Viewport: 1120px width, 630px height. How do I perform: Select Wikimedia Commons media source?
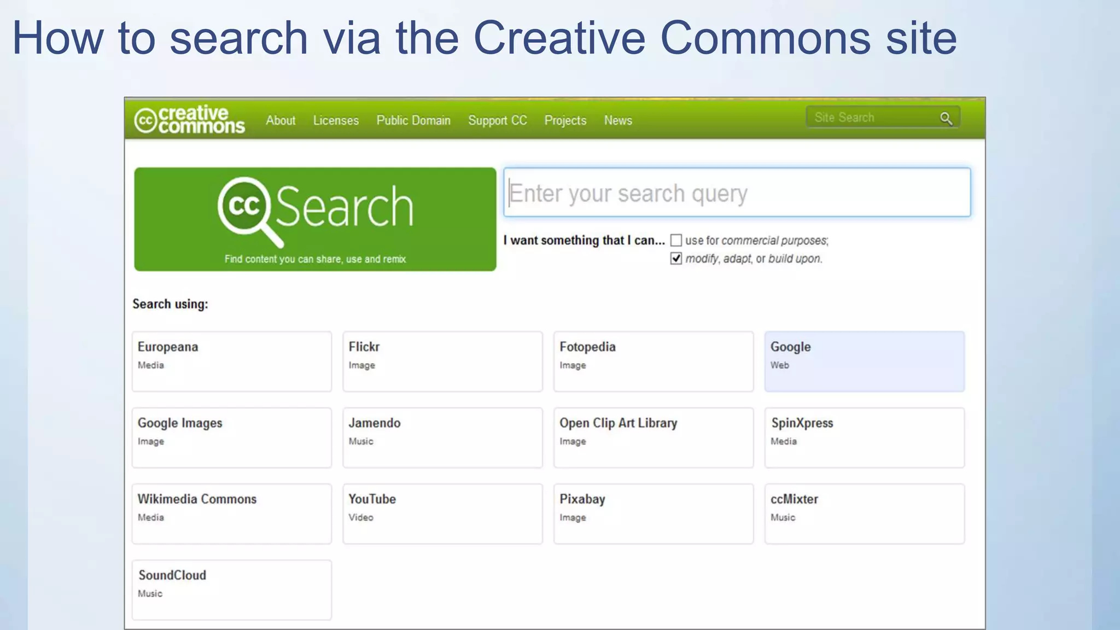231,513
